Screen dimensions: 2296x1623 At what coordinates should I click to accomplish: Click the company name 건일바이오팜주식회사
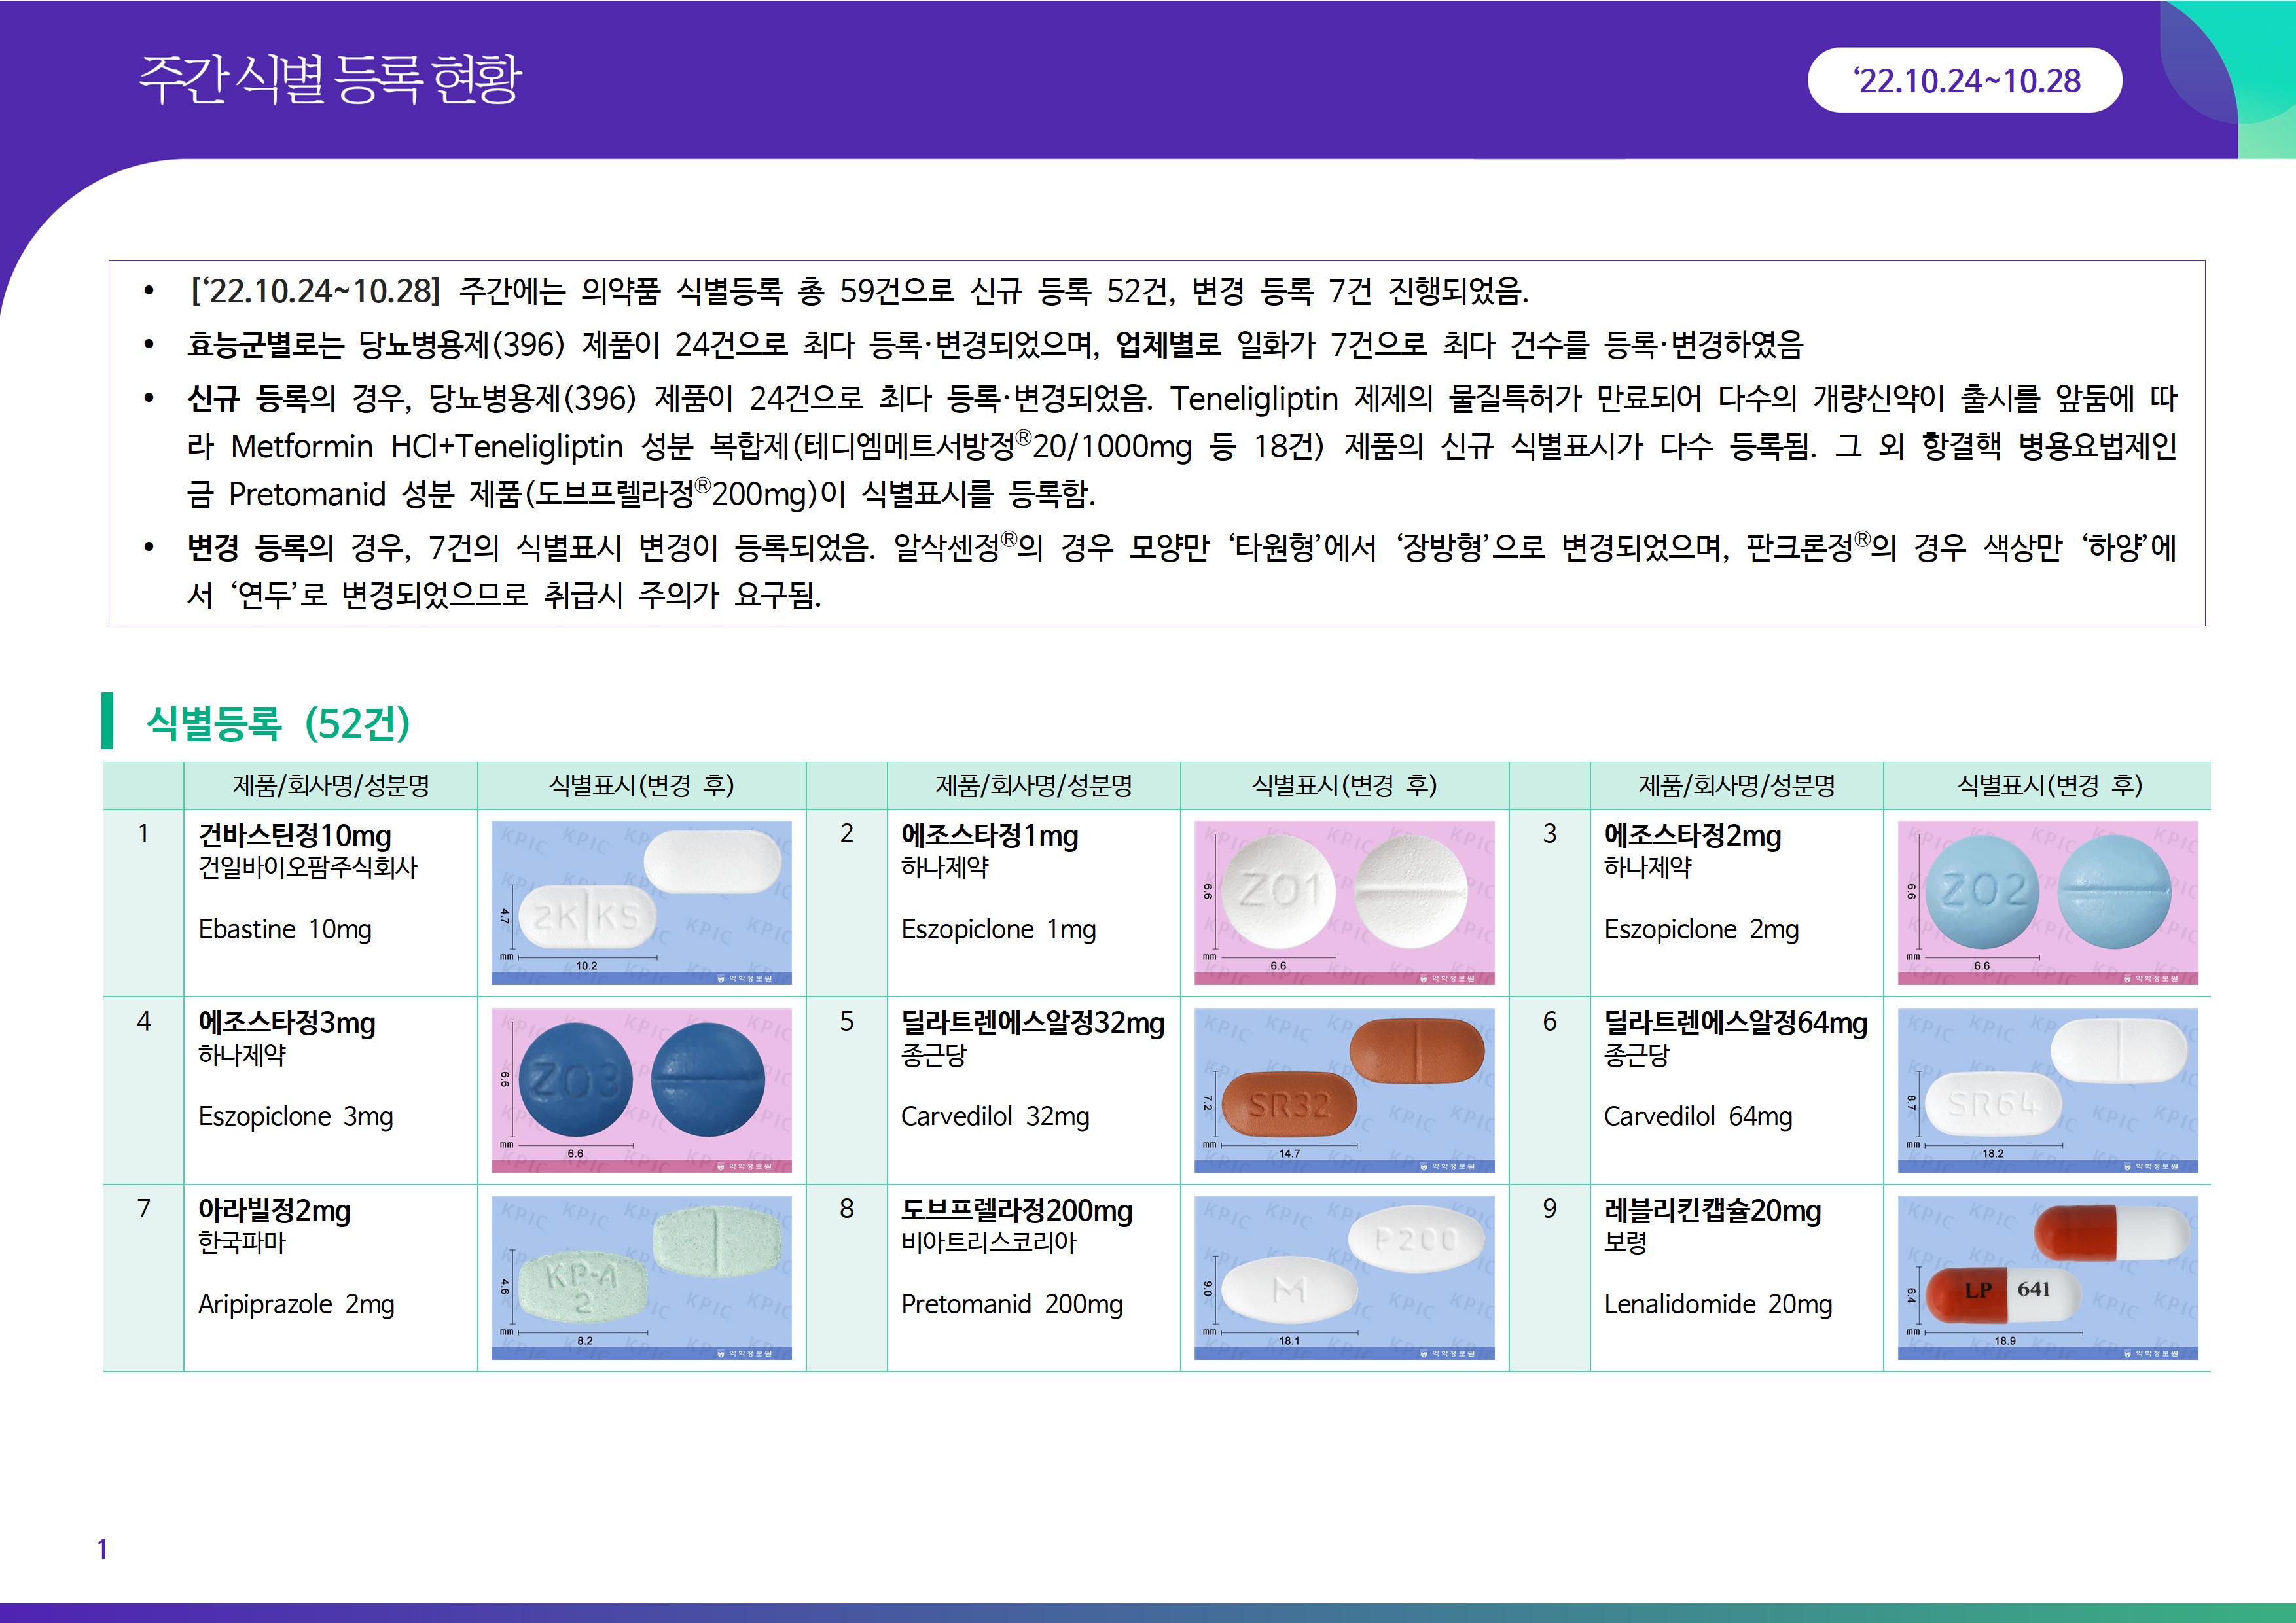(x=308, y=867)
